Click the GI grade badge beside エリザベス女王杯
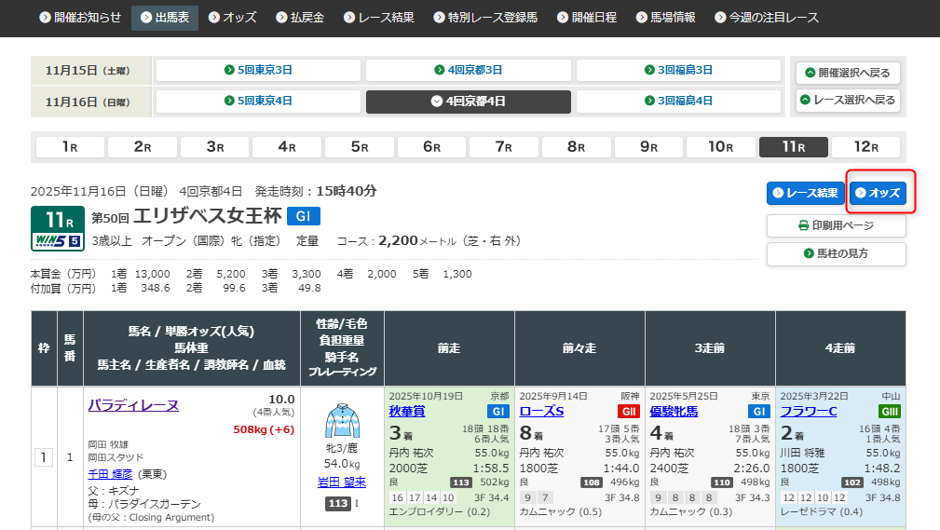This screenshot has height=530, width=940. click(303, 216)
